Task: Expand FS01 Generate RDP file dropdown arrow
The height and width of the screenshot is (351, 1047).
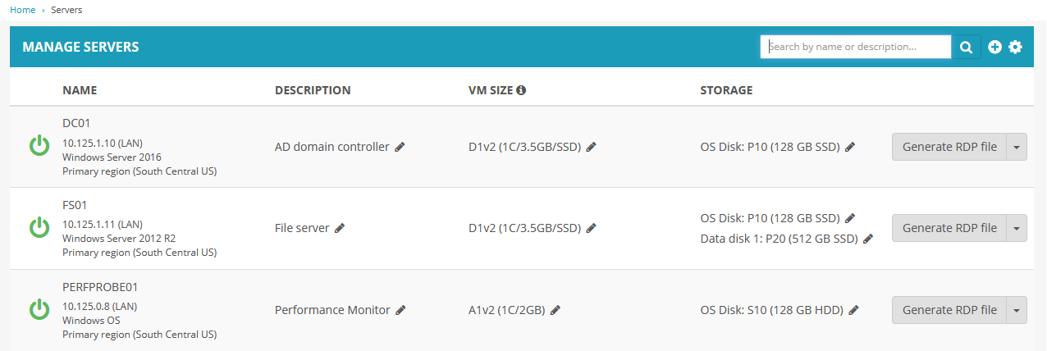Action: click(1016, 228)
